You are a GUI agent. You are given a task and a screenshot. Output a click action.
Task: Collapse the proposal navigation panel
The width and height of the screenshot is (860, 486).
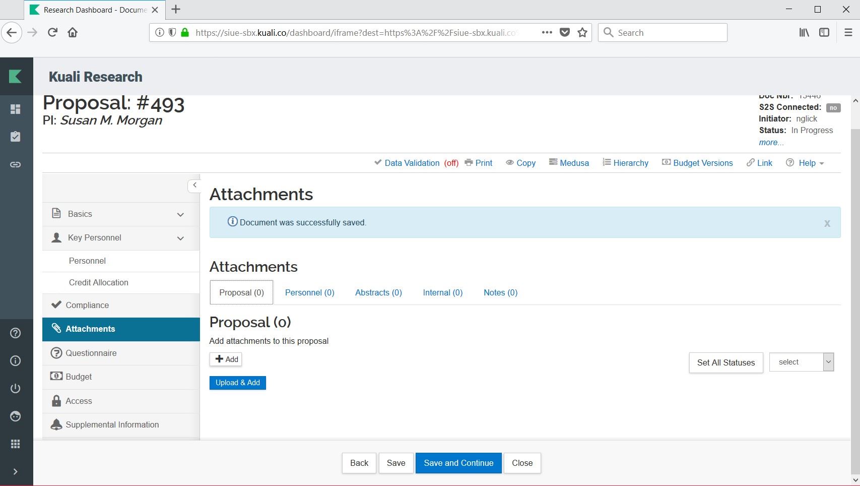[x=194, y=186]
